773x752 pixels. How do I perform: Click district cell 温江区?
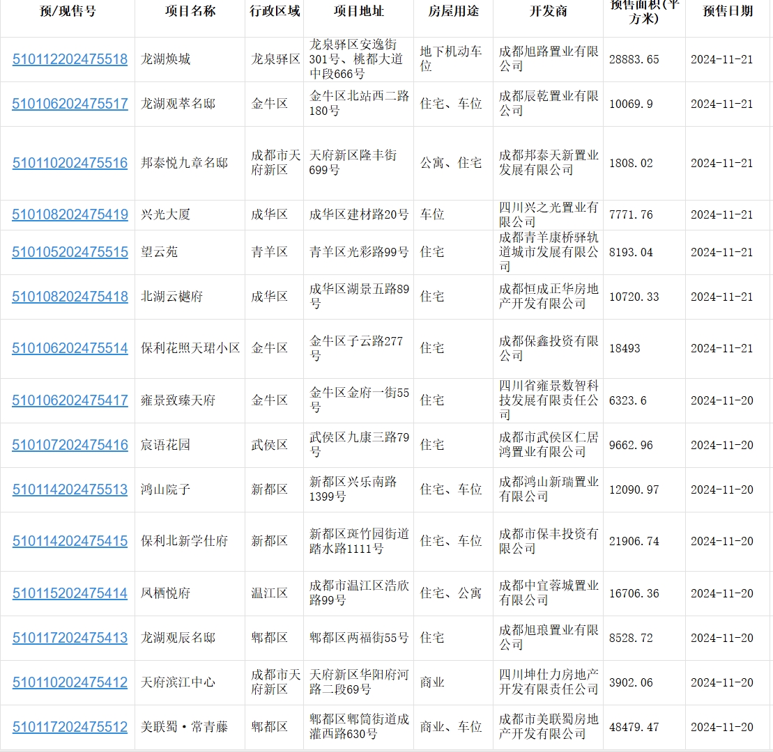click(269, 593)
